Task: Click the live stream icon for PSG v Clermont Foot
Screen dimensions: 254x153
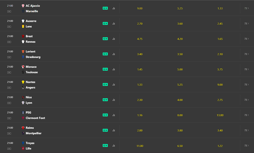Action: click(x=9, y=118)
